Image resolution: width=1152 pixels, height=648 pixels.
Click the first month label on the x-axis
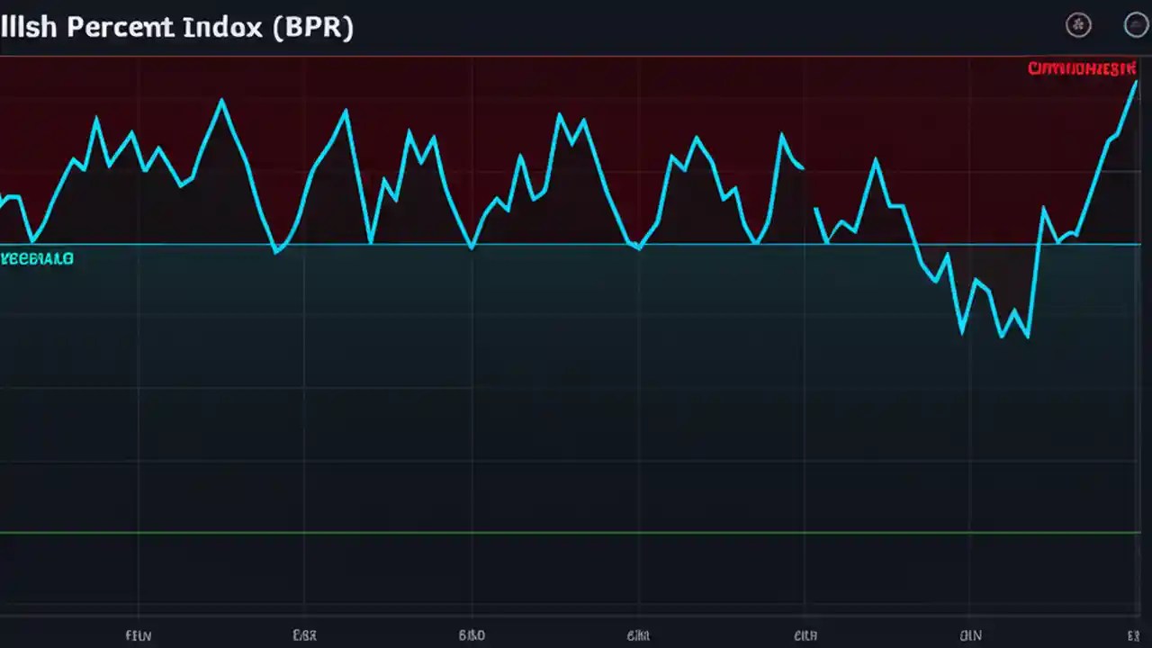(x=138, y=635)
